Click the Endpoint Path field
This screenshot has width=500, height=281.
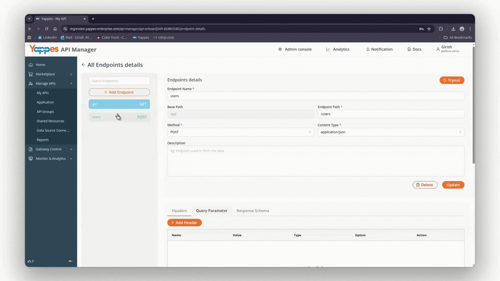[x=391, y=114]
